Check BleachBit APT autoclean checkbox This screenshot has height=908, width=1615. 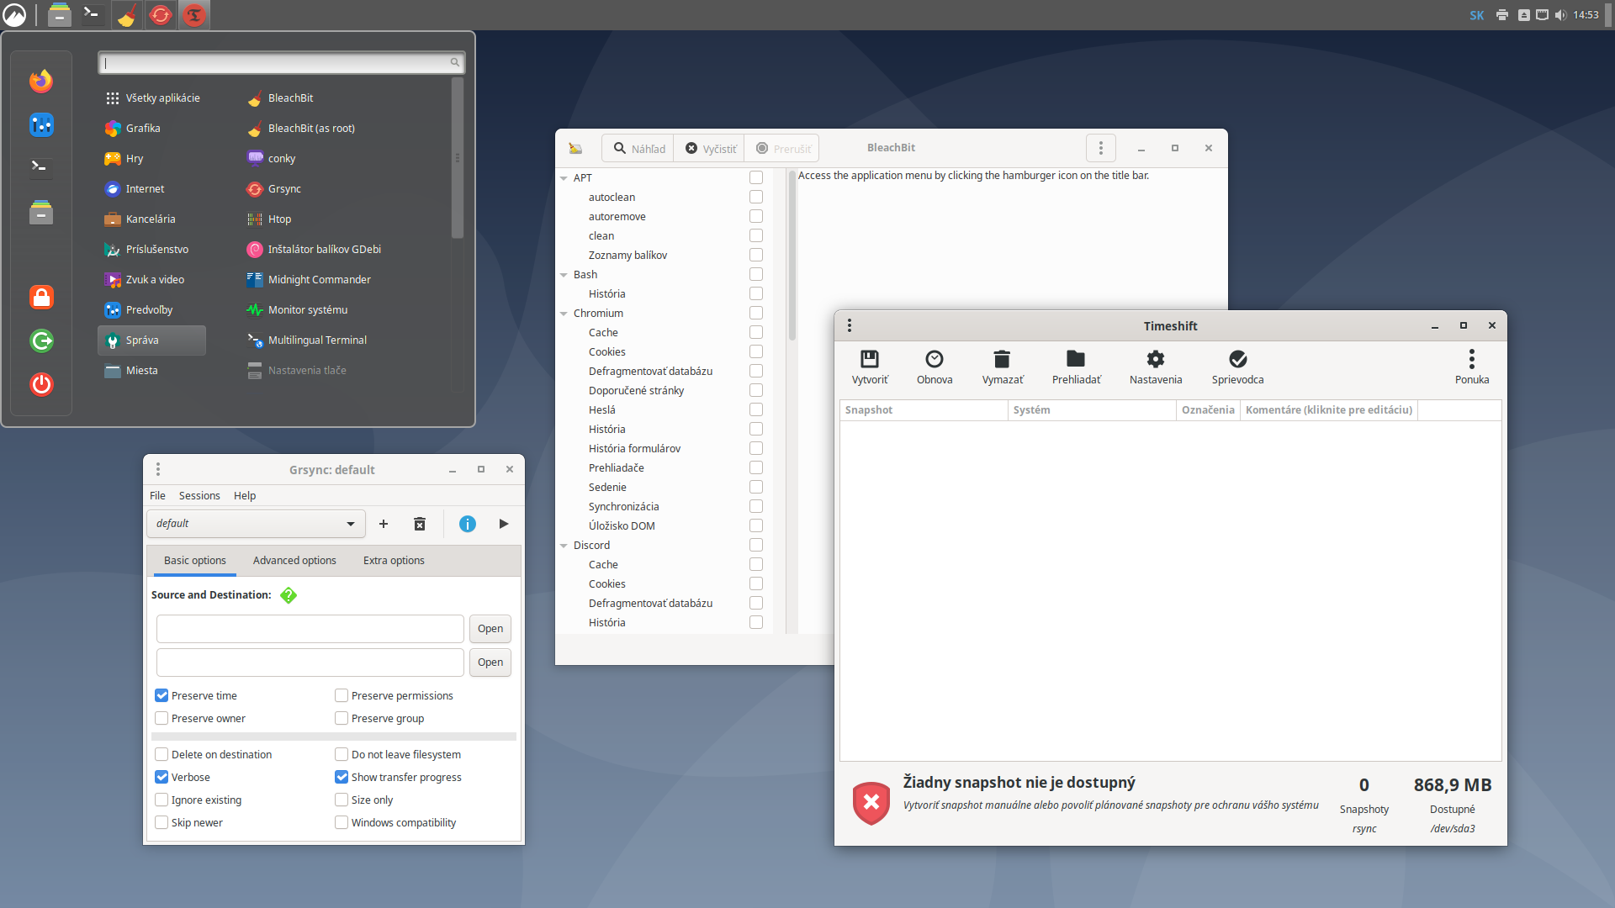[756, 197]
